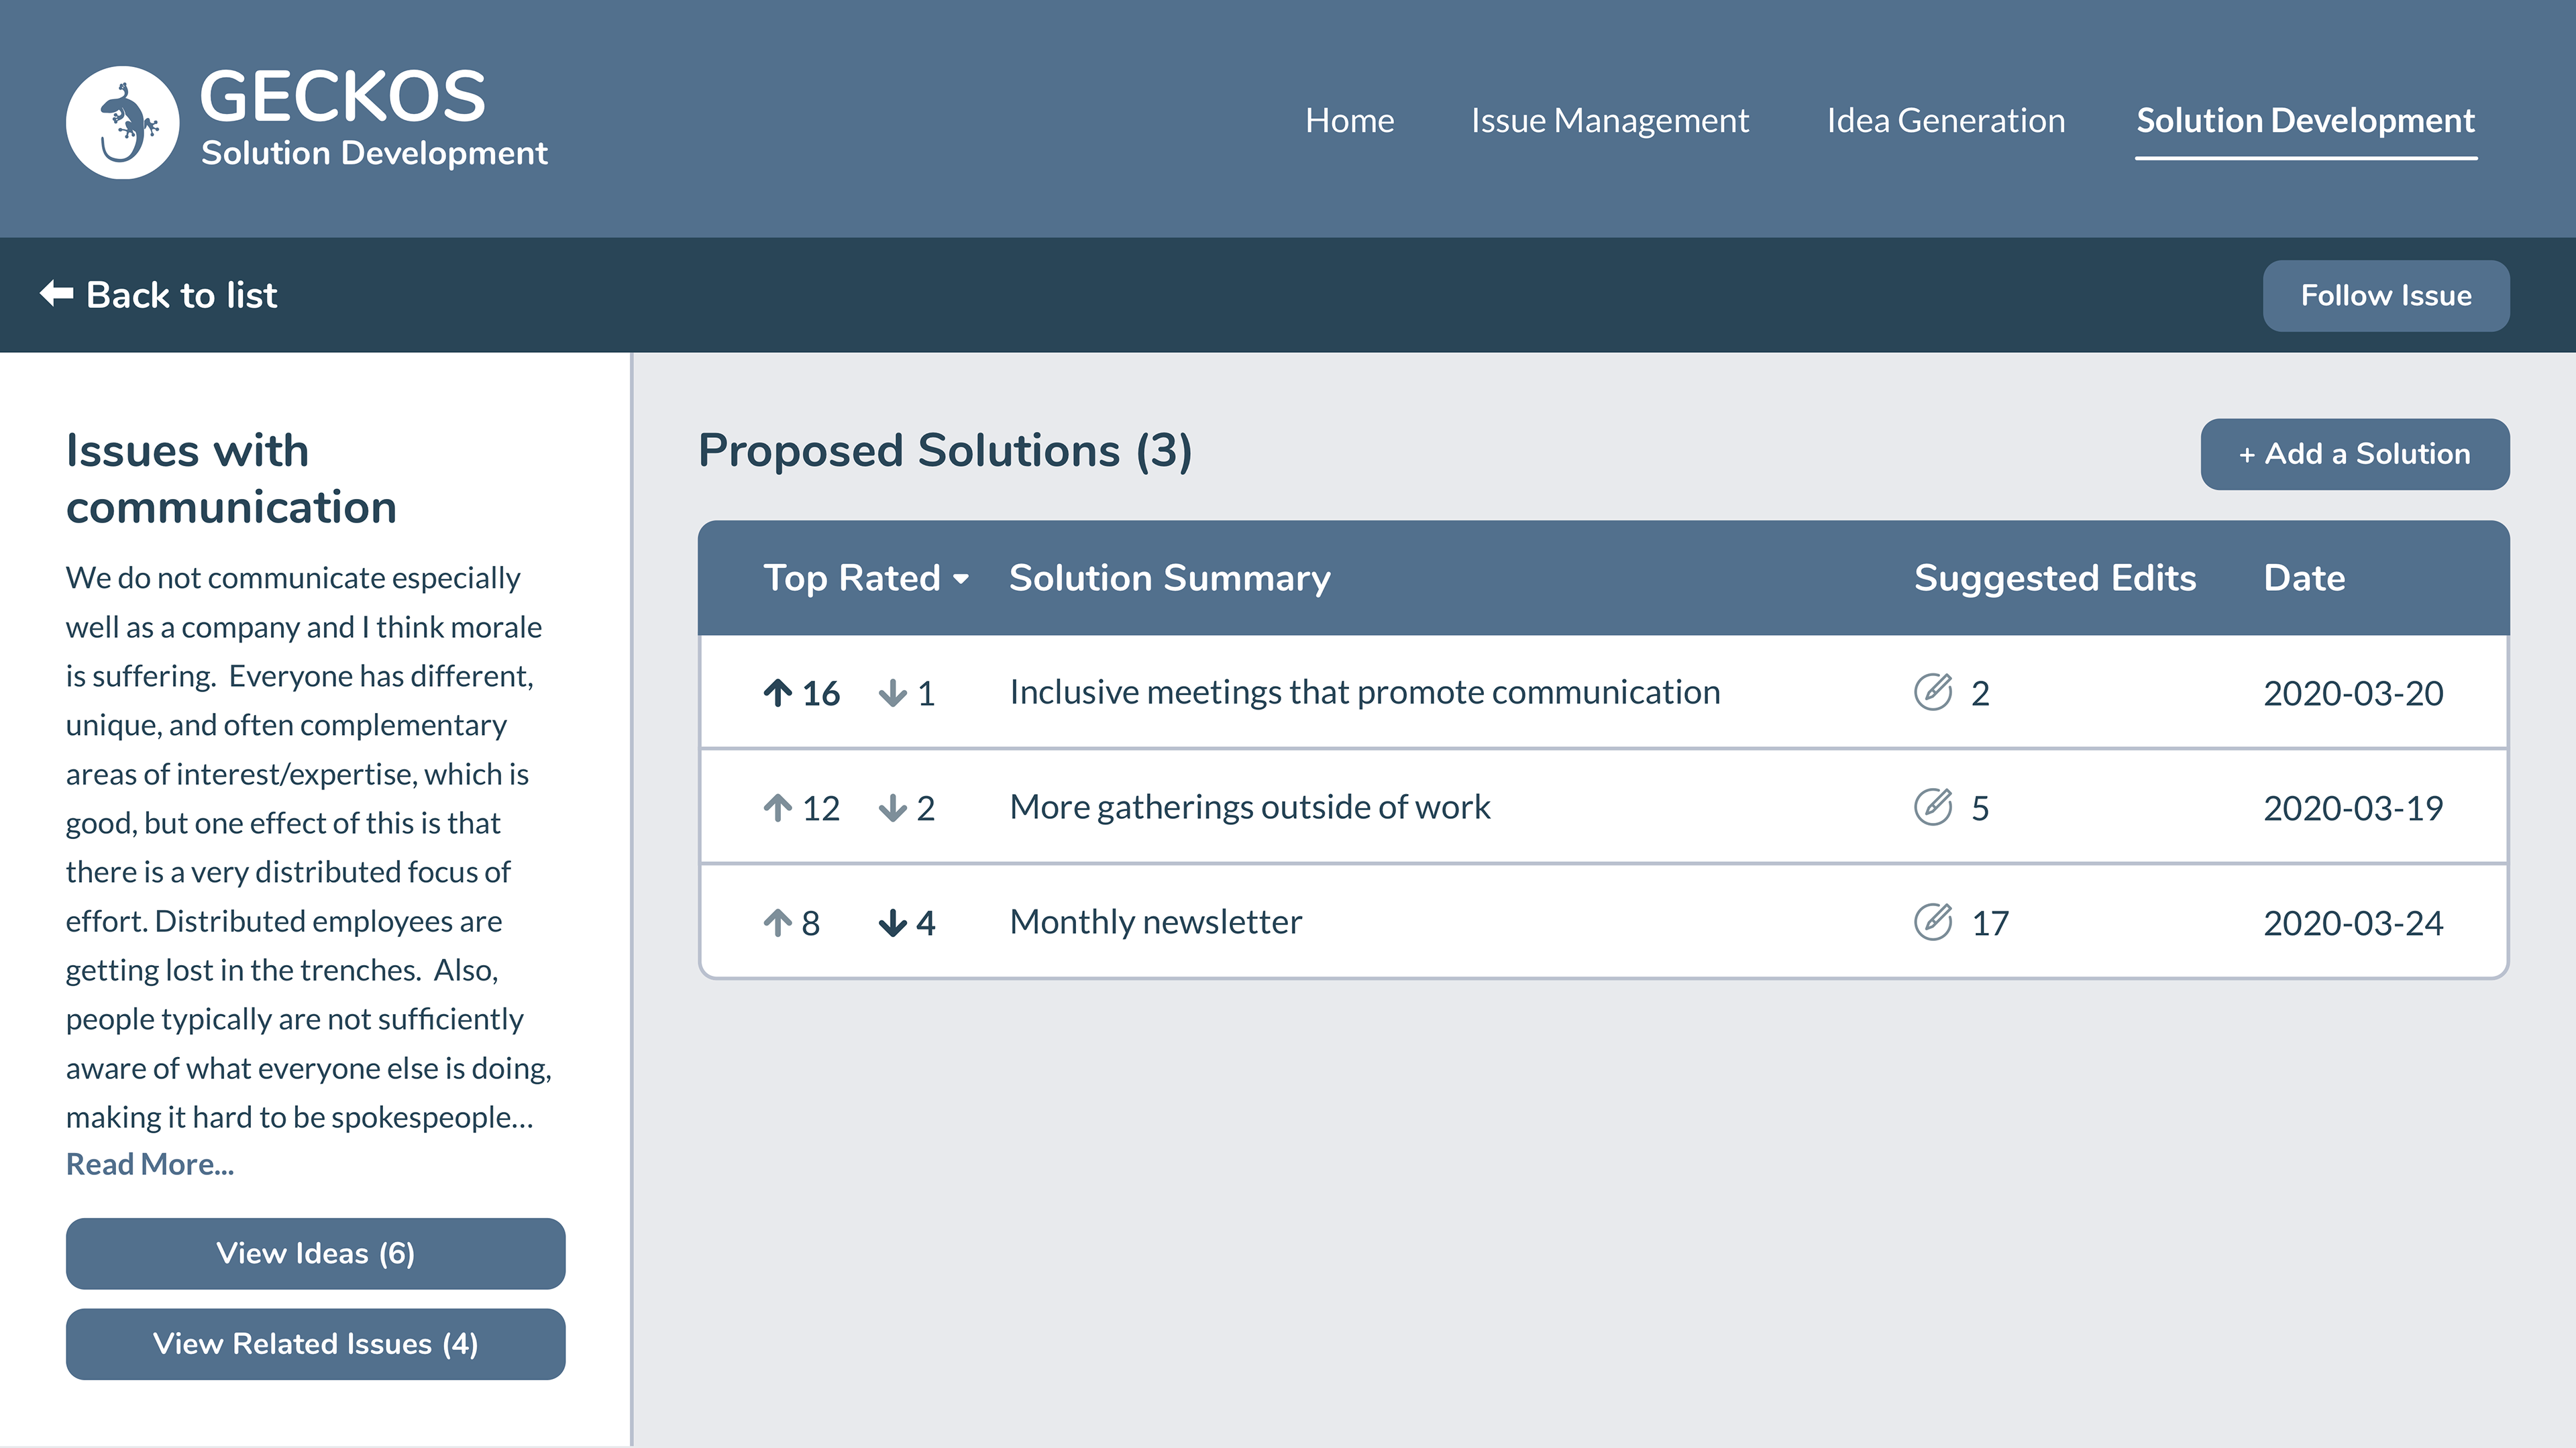Click the GECKOS gecko logo
The height and width of the screenshot is (1448, 2576).
click(x=122, y=122)
